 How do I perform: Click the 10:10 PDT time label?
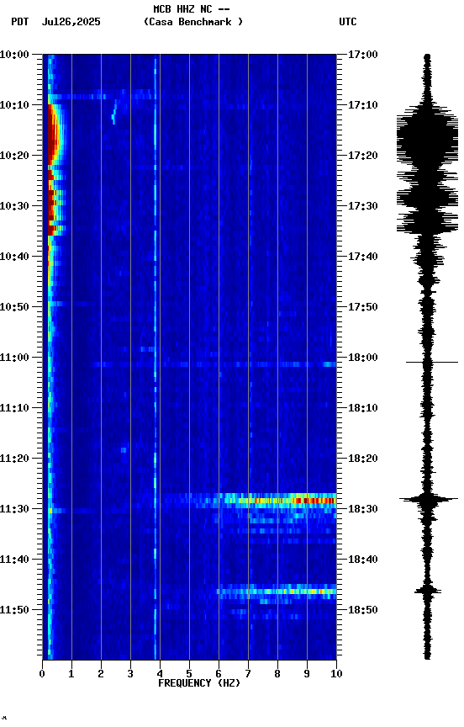click(14, 105)
